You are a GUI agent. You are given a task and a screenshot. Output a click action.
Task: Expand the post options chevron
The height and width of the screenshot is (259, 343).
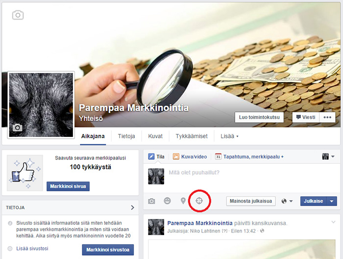pyautogui.click(x=333, y=222)
